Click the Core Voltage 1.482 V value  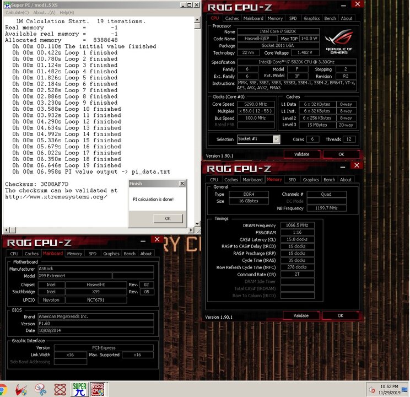pos(305,52)
